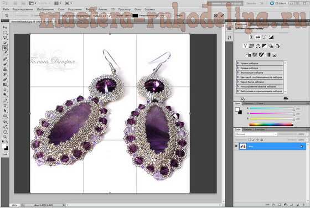Select the Move tool in the toolbox
Screen dimensions: 310x208
pos(5,28)
